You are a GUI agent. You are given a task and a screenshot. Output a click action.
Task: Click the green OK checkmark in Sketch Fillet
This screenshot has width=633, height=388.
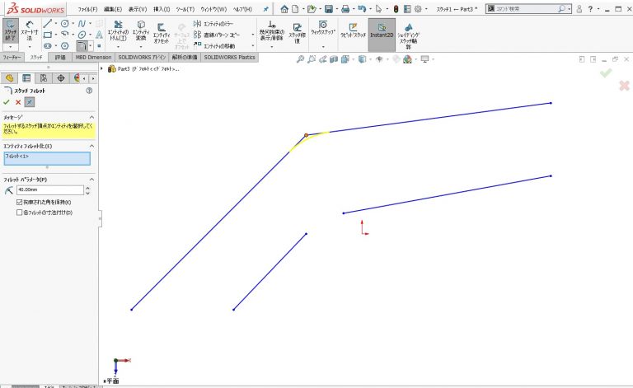[7, 102]
